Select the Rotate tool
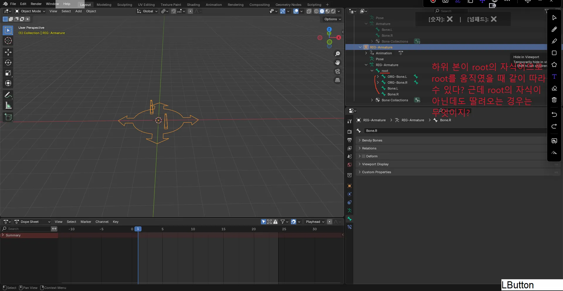The width and height of the screenshot is (563, 291). [8, 63]
